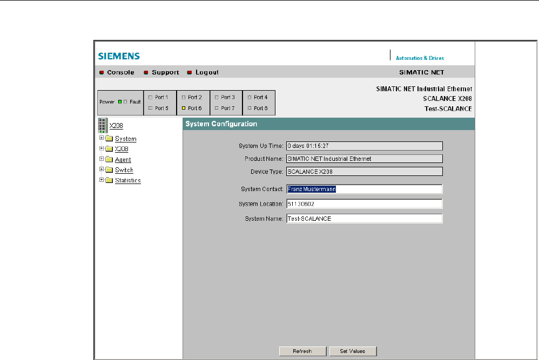This screenshot has height=360, width=539.
Task: Click the System Configuration heading
Action: tap(221, 124)
